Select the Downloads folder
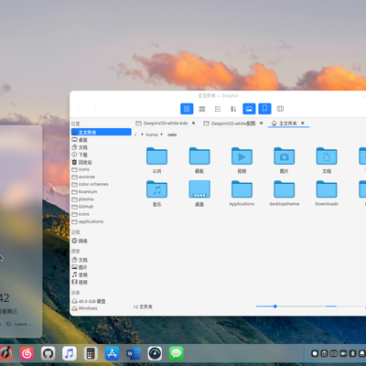Viewport: 366px width, 366px height. [x=327, y=193]
